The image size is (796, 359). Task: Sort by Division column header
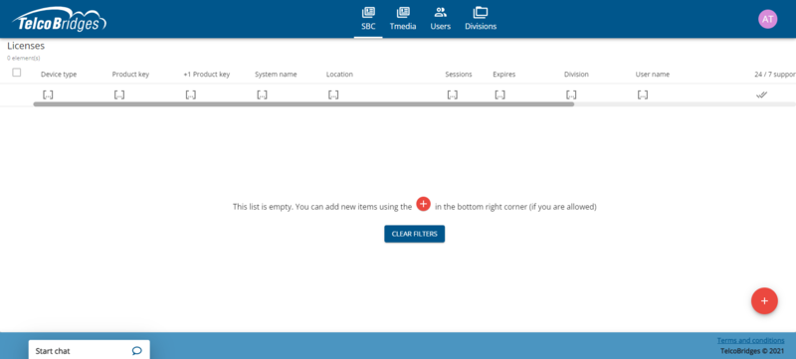coord(576,74)
